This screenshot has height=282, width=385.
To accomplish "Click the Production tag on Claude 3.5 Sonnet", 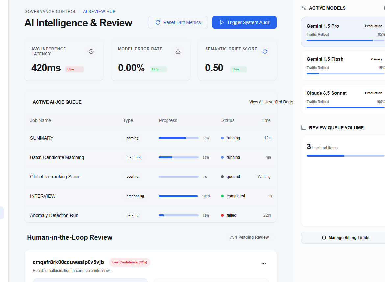I will 373,93.
